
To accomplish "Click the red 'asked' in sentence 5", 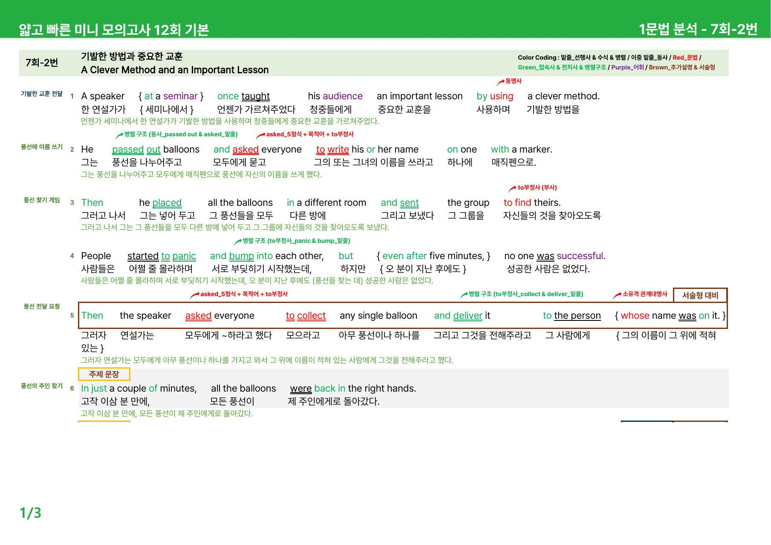I will [x=198, y=316].
